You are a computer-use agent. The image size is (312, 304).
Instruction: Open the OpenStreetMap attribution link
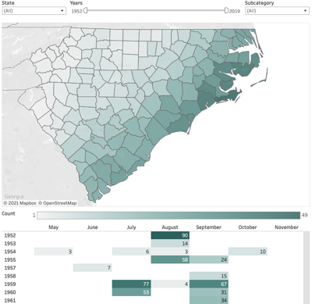58,203
